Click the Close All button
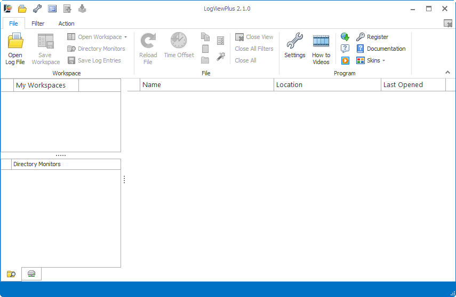The height and width of the screenshot is (297, 456). tap(245, 60)
